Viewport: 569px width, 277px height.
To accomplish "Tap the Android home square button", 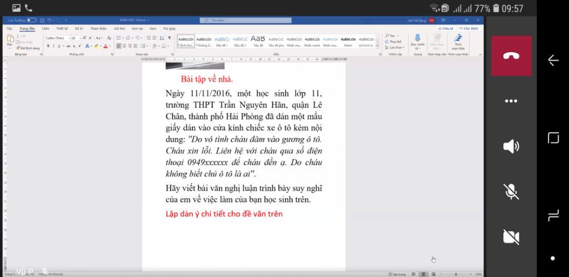I will coord(553,138).
